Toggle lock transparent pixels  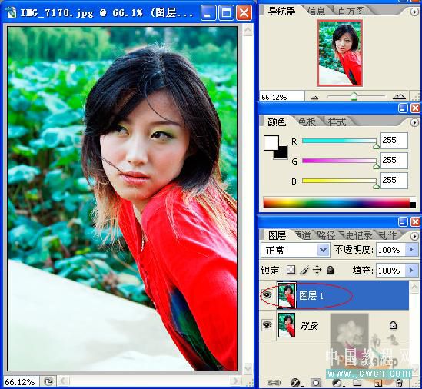click(x=291, y=270)
